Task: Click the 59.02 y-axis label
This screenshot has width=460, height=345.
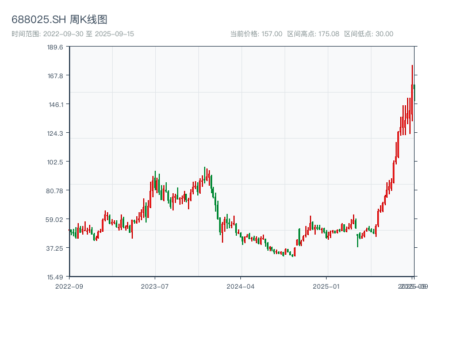Action: coord(55,220)
